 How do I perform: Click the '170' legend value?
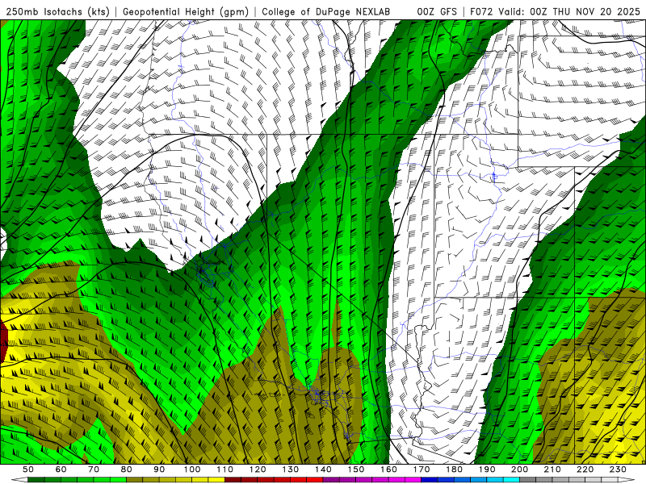point(422,469)
